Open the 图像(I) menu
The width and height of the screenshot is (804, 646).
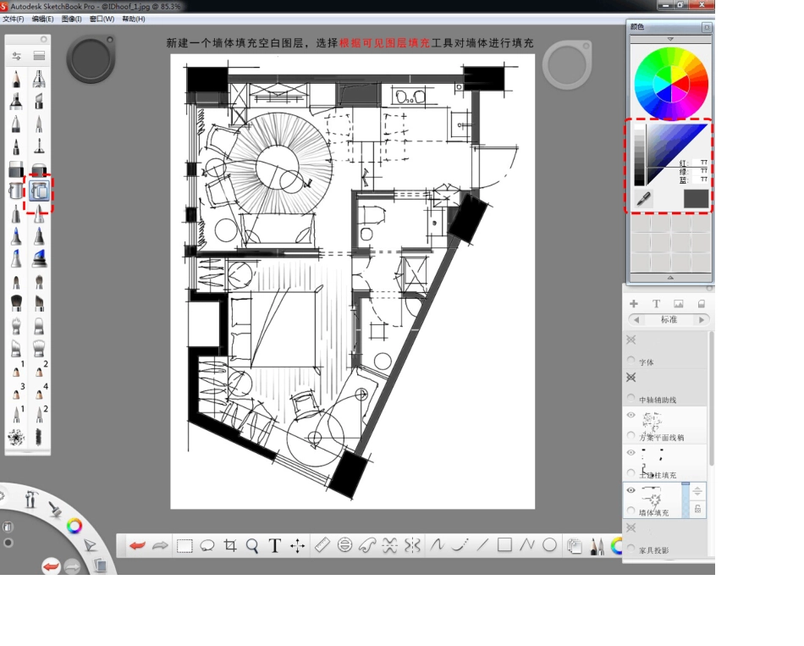[x=71, y=19]
